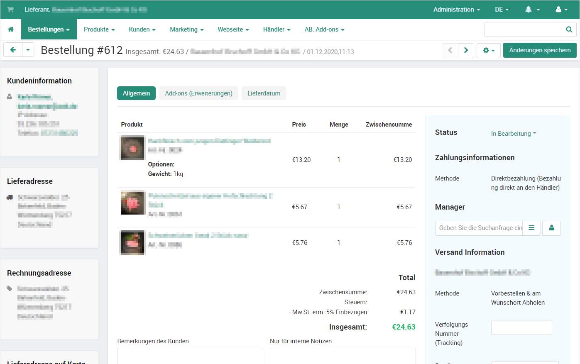Screen dimensions: 580x364
Task: Click the shopping cart icon in top bar
Action: tap(10, 10)
